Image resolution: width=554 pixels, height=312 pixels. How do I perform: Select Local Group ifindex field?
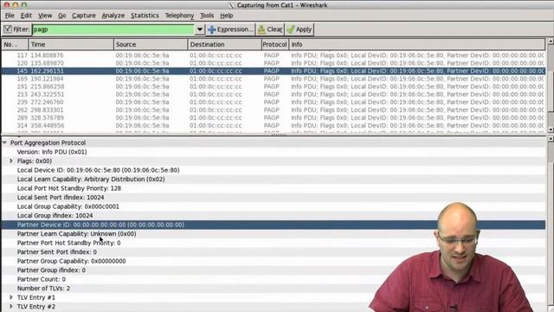pyautogui.click(x=55, y=216)
